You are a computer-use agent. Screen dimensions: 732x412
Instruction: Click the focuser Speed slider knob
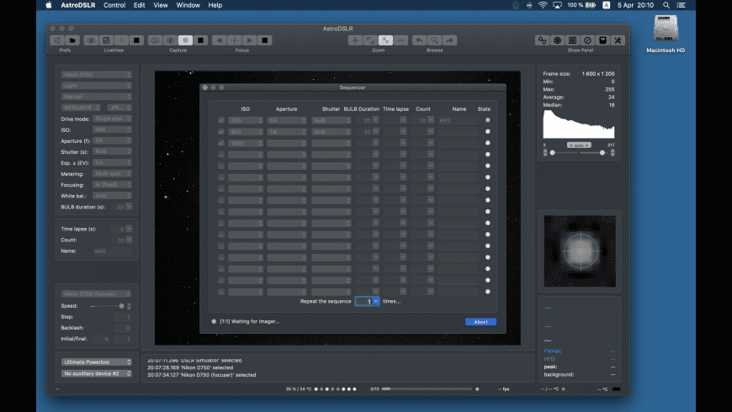click(122, 306)
